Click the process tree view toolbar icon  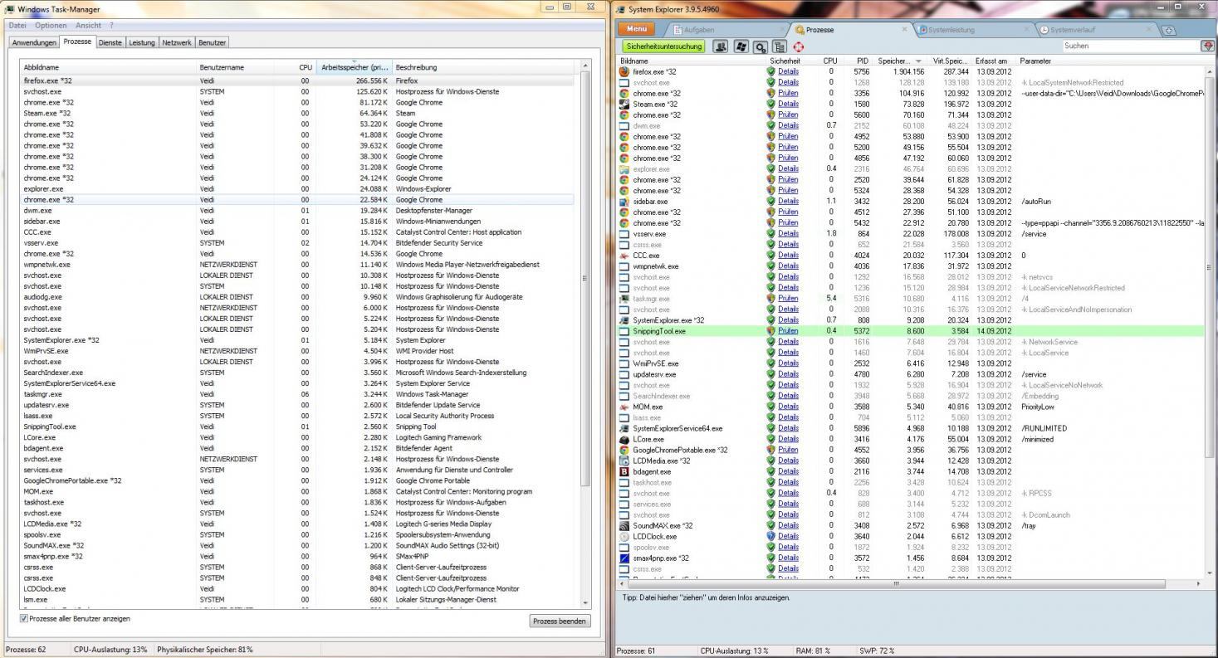point(780,46)
